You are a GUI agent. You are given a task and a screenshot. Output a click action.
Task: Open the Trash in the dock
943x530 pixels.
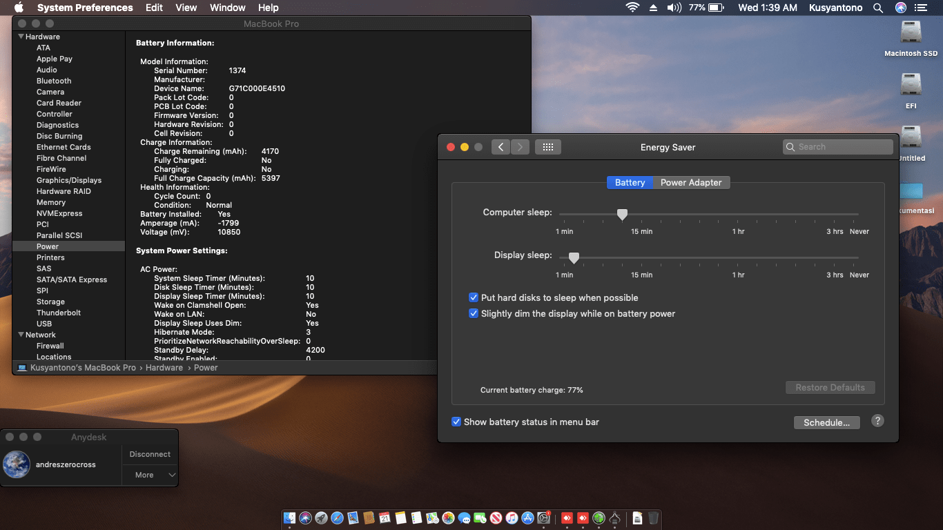(x=653, y=518)
